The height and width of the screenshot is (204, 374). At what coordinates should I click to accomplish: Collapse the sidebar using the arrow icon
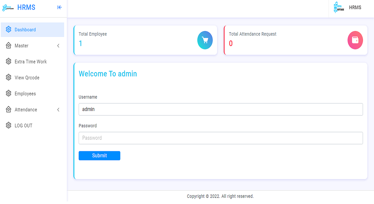[60, 7]
